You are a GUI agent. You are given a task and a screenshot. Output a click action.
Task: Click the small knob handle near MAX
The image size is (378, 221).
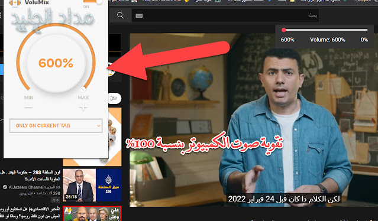tap(83, 89)
